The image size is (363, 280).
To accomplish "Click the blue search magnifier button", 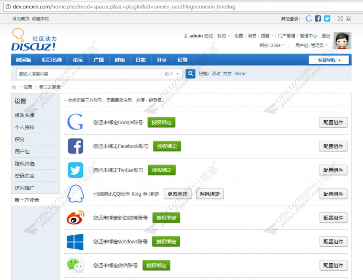I will 190,74.
